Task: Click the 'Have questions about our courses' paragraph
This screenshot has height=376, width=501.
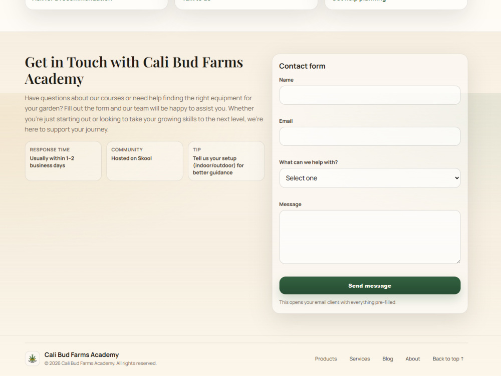Action: pos(144,113)
